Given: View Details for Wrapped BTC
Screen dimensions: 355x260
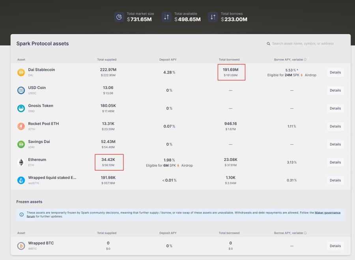Looking at the screenshot, I should [x=335, y=246].
